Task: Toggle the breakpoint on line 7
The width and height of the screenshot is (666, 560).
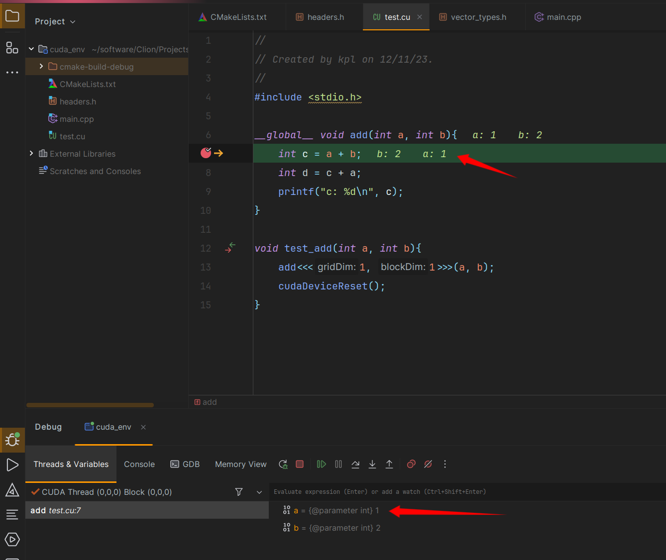Action: point(206,153)
